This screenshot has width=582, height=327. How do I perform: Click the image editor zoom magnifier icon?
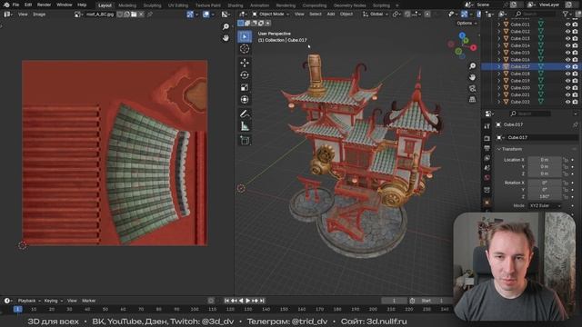[226, 26]
